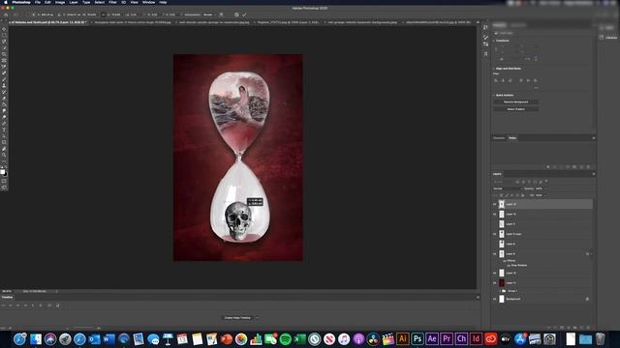The height and width of the screenshot is (348, 620).
Task: Open the dropdown arrow beside Create Video Timeline
Action: click(257, 318)
